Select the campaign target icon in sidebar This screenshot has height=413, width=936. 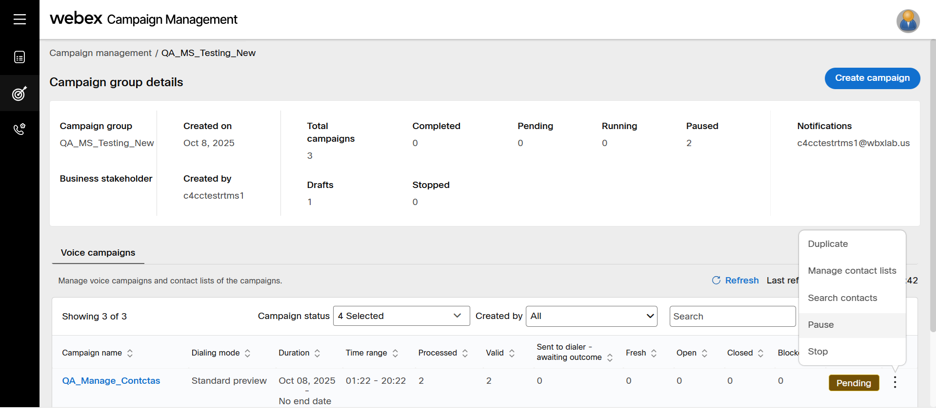pos(20,93)
